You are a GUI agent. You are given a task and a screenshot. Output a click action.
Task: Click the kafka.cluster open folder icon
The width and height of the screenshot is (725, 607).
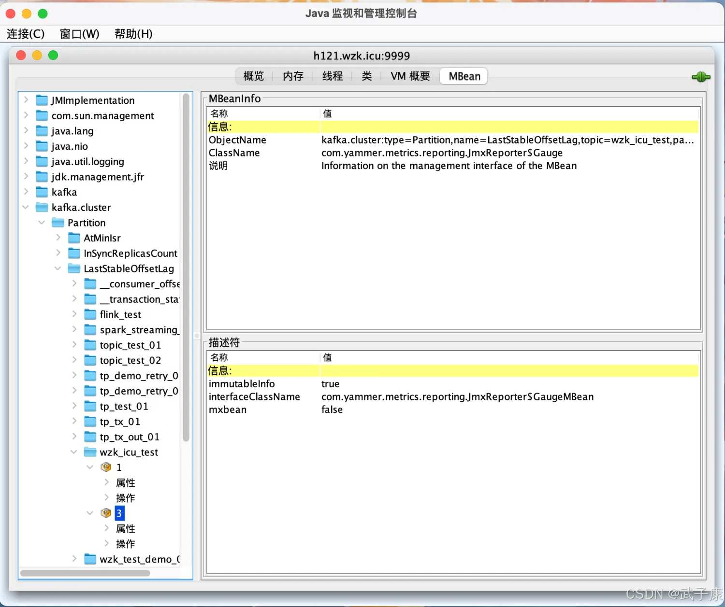tap(42, 208)
